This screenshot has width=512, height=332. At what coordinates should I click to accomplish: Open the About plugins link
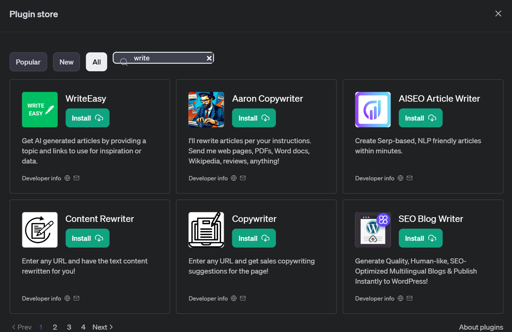(481, 327)
